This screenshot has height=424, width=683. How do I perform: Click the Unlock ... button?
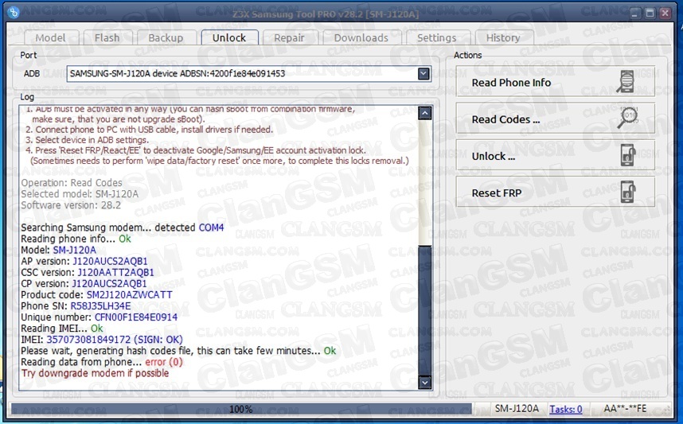pos(555,155)
